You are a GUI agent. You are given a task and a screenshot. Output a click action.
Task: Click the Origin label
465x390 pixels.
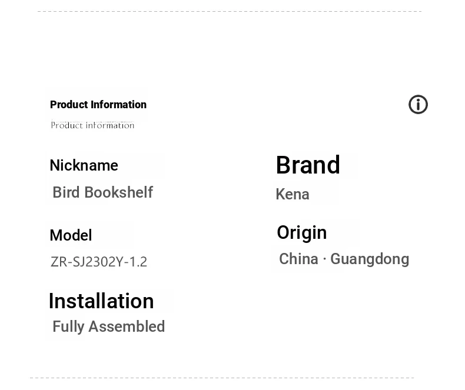tap(301, 232)
